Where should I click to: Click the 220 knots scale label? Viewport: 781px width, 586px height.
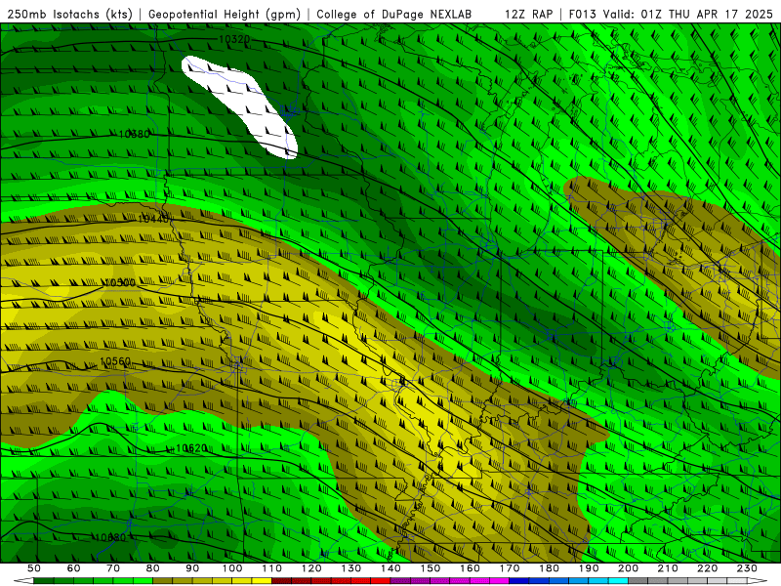(x=707, y=568)
